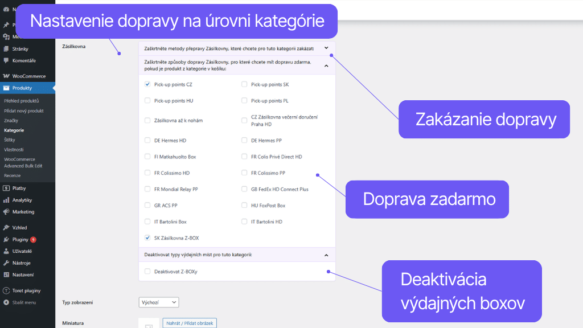Open the Marketing menu item
The height and width of the screenshot is (328, 583).
pos(23,212)
